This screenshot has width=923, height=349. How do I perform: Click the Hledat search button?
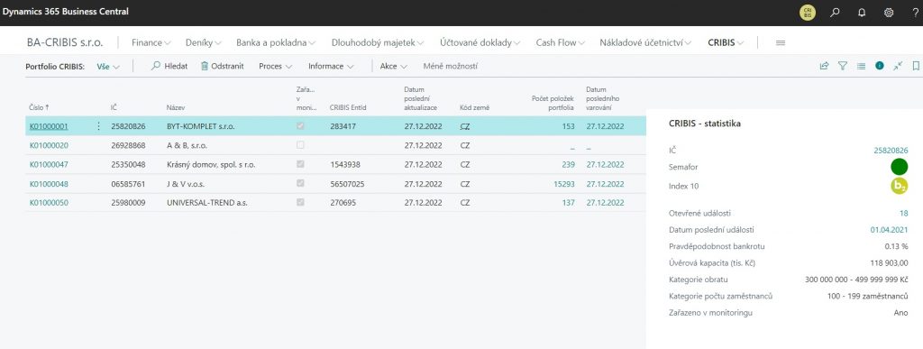[x=169, y=66]
